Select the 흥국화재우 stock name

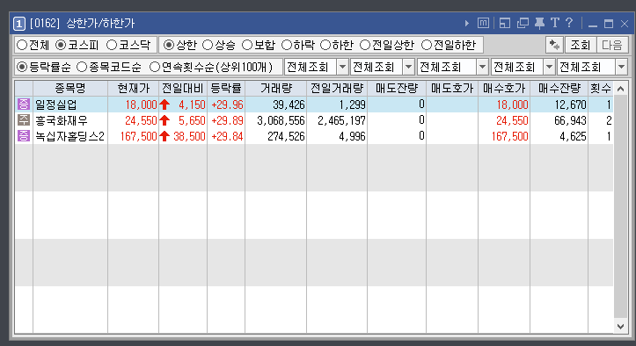click(62, 120)
